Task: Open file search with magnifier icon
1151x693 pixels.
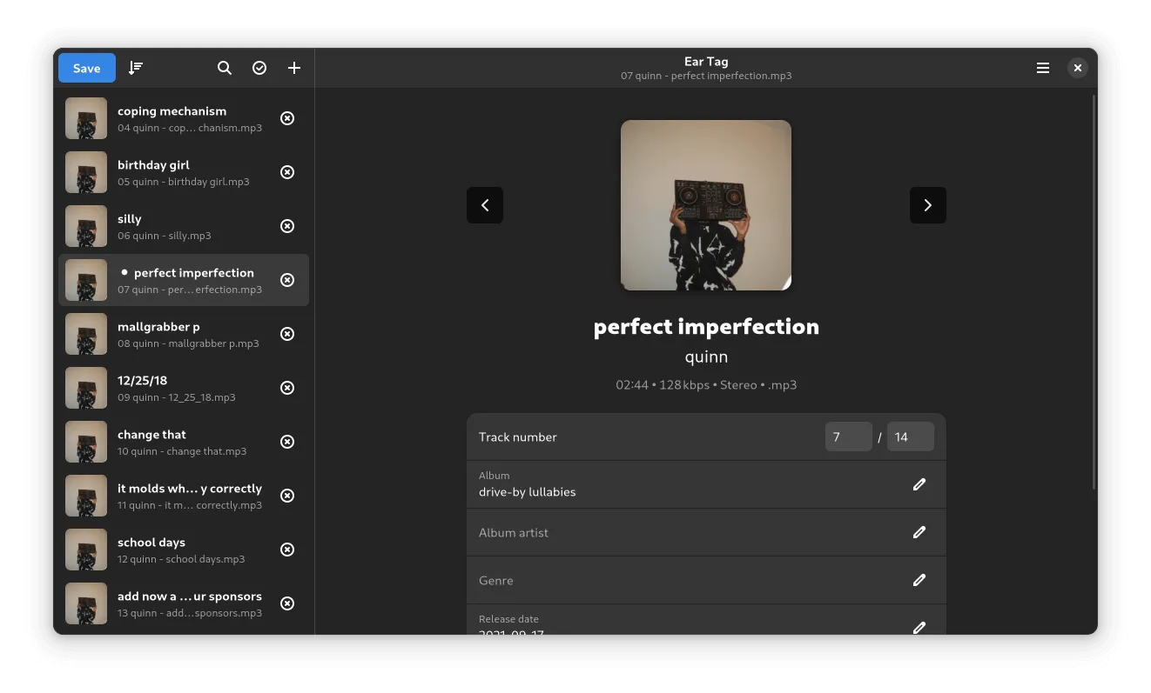Action: (x=225, y=68)
